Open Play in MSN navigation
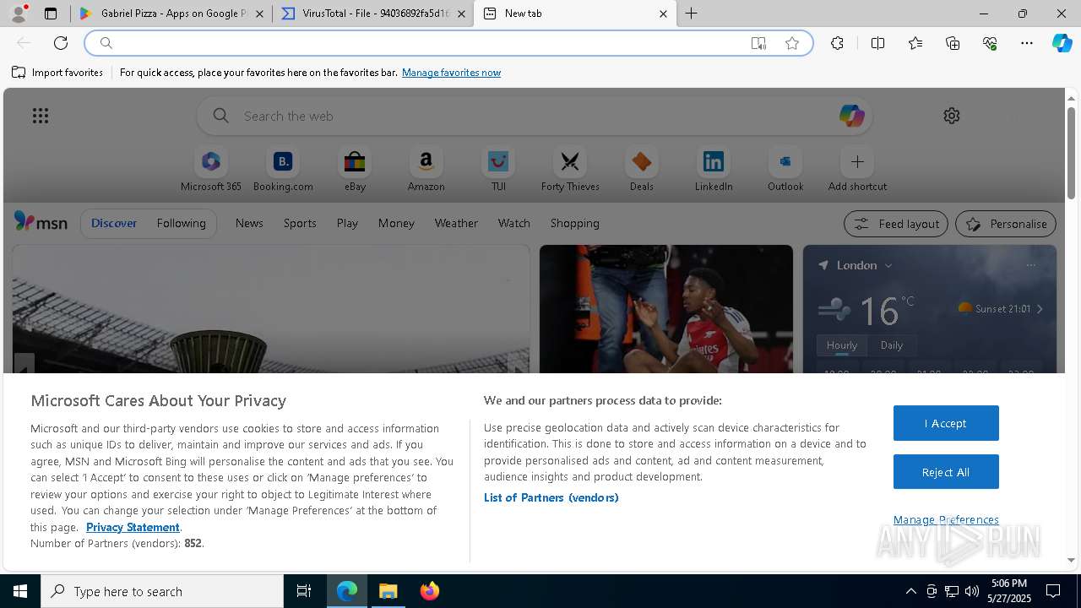 [347, 223]
